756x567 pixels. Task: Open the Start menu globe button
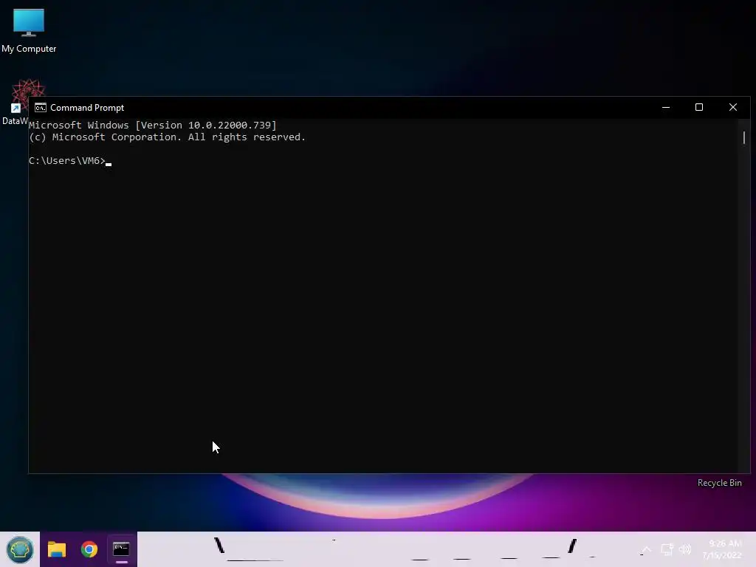coord(20,549)
